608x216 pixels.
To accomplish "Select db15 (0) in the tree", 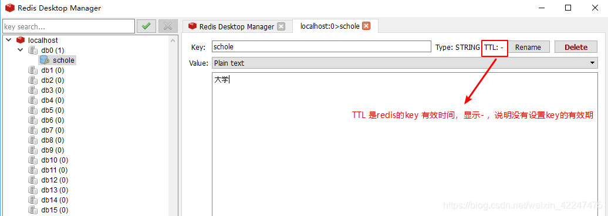I will click(x=55, y=210).
